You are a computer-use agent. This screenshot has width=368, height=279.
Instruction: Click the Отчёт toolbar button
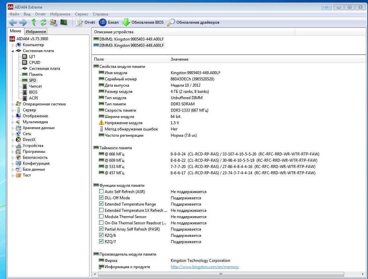[x=86, y=22]
